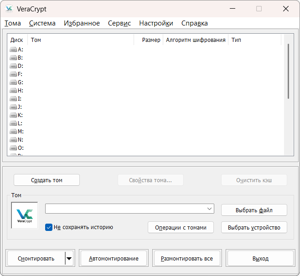This screenshot has height=276, width=300.
Task: Toggle "Не сохранять историю" checkbox
Action: 49,227
